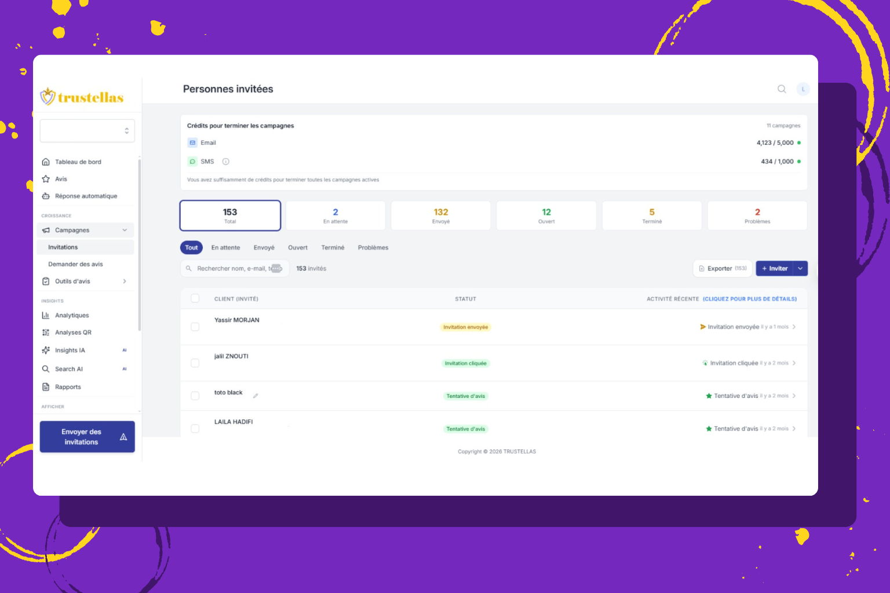Open Analyses QR sidebar icon
The image size is (890, 593).
(46, 332)
